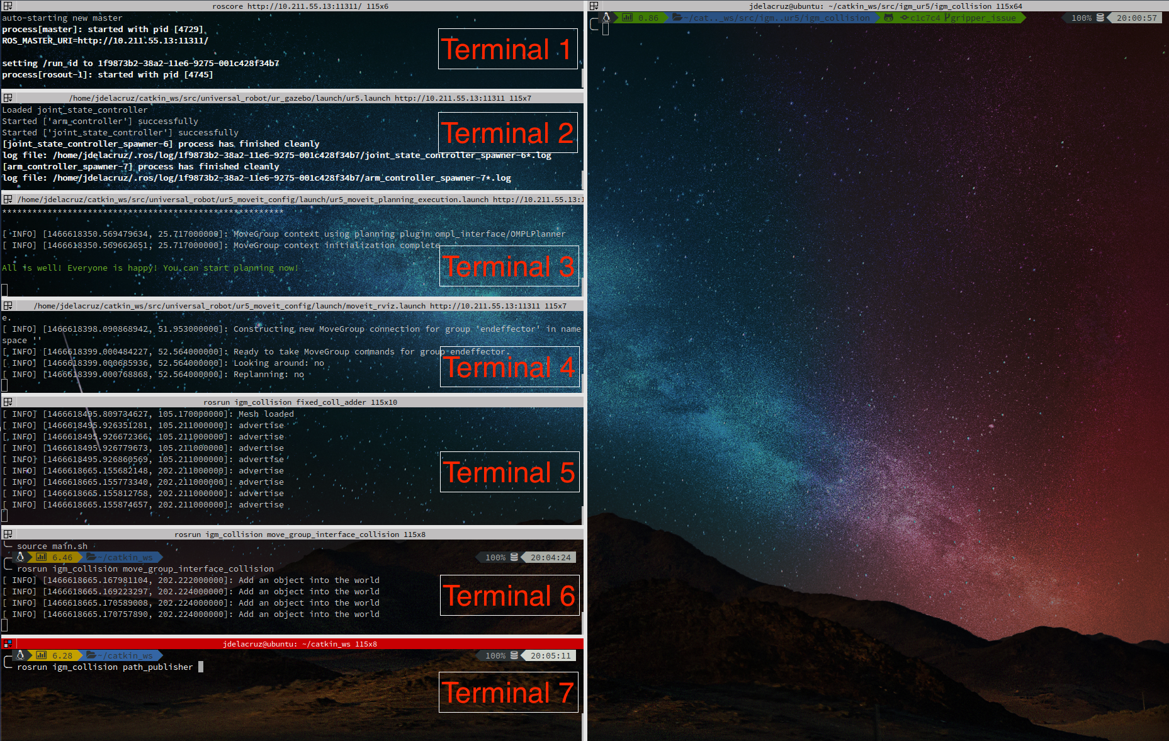Click the scrollbar of the fixed_coll_adder pane
Image resolution: width=1169 pixels, height=741 pixels.
[584, 466]
